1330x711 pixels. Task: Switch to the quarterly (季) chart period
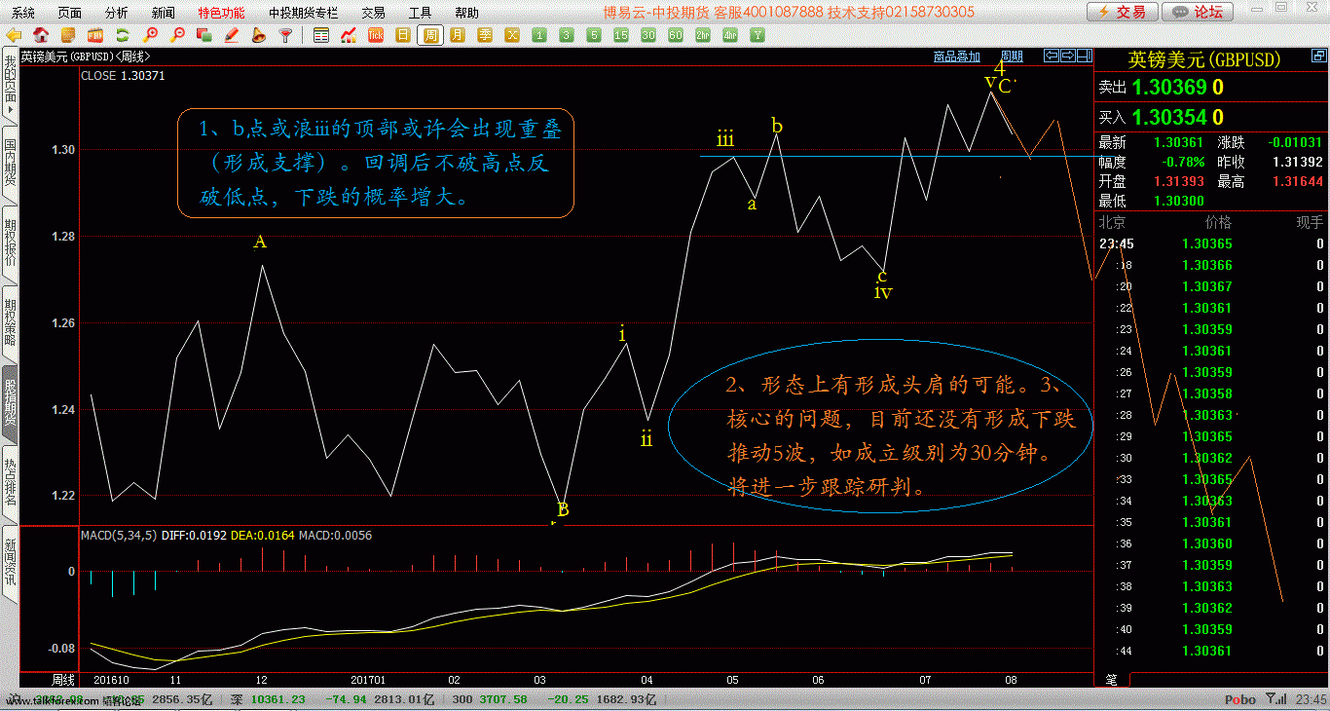point(485,35)
